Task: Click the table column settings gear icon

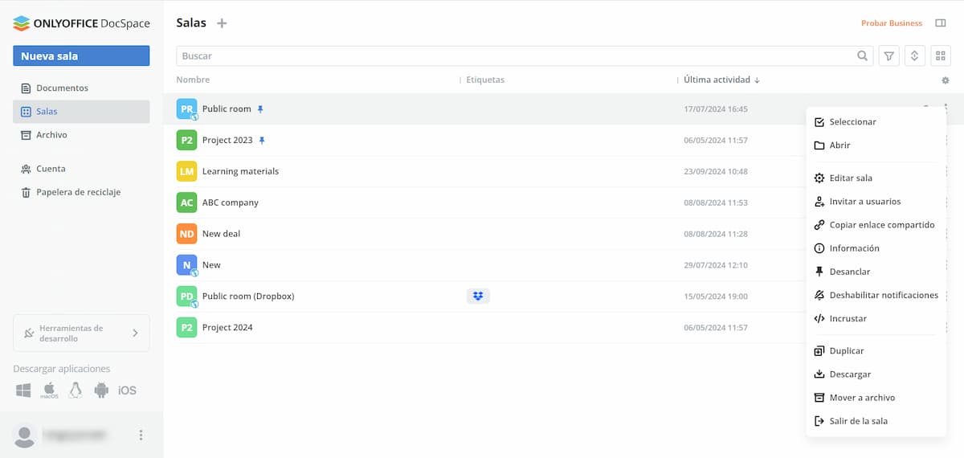Action: [x=945, y=80]
